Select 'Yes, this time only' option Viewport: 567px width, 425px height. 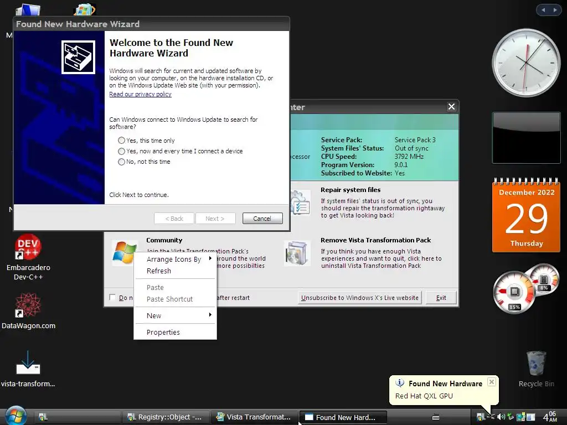pyautogui.click(x=146, y=140)
